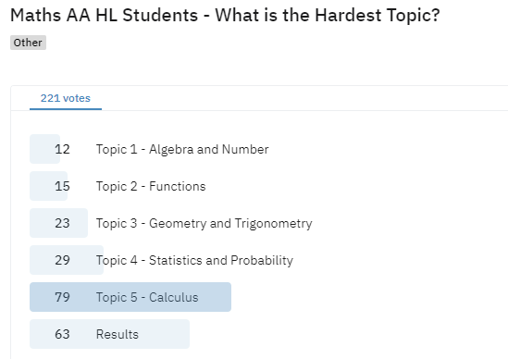Switch to the 221 votes tab
Image resolution: width=508 pixels, height=359 pixels.
(x=66, y=98)
